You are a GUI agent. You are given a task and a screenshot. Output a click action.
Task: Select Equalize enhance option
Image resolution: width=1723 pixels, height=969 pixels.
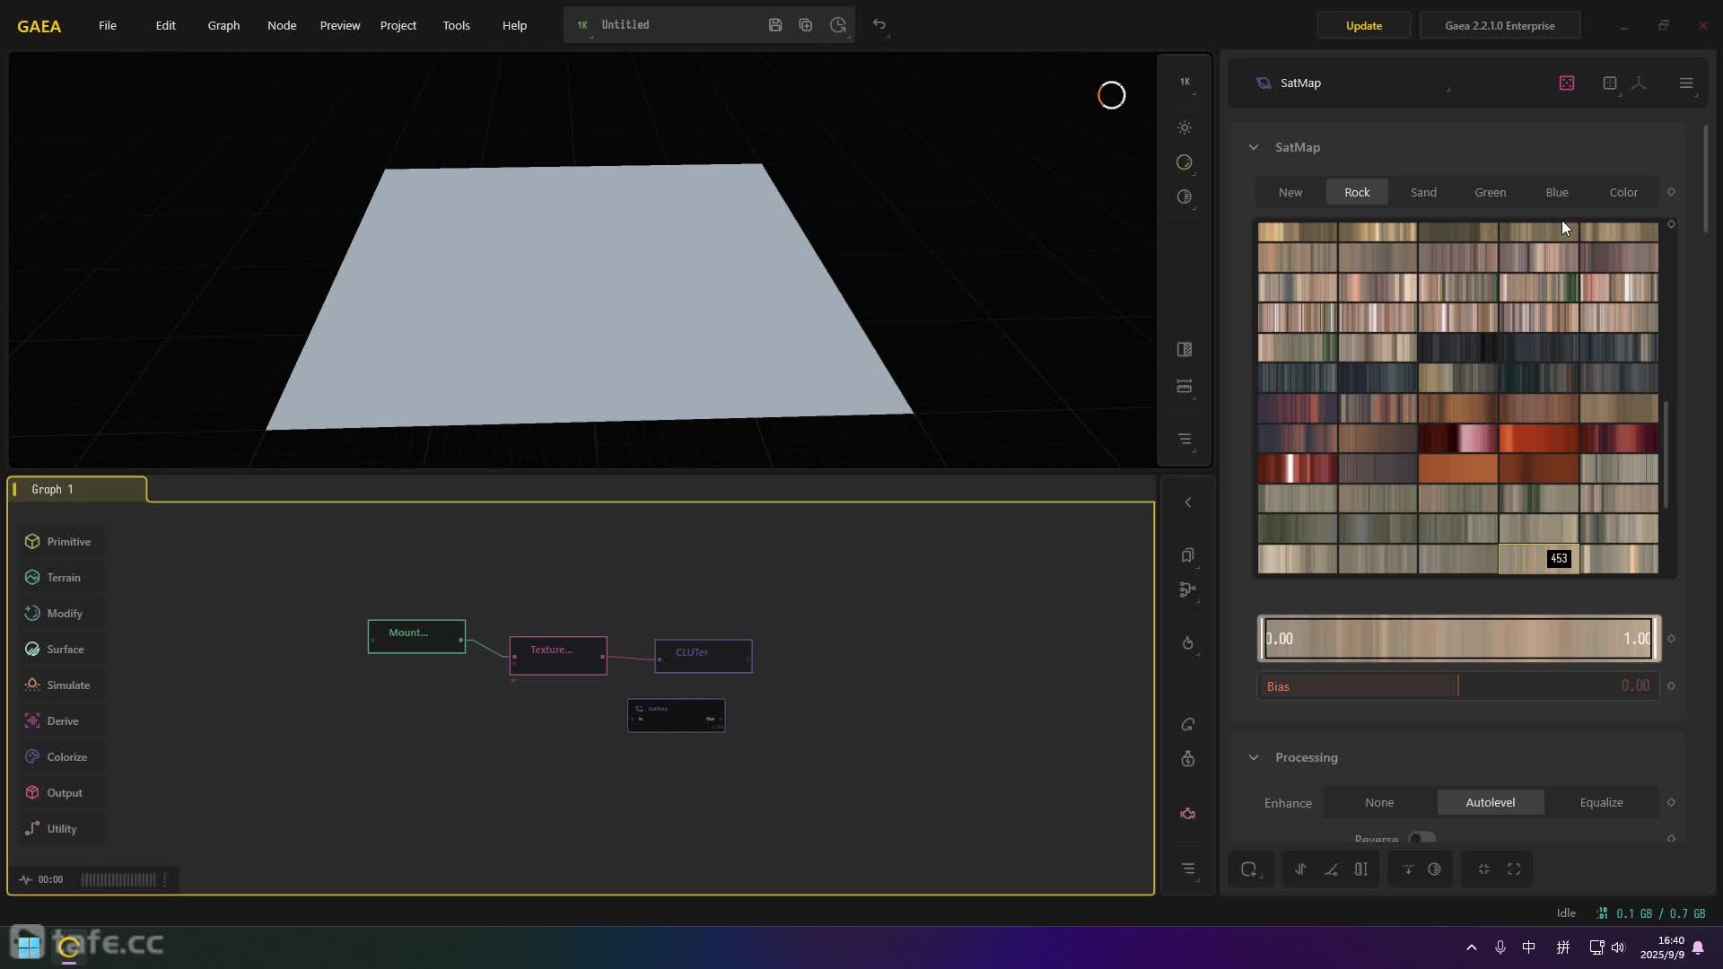pos(1601,802)
